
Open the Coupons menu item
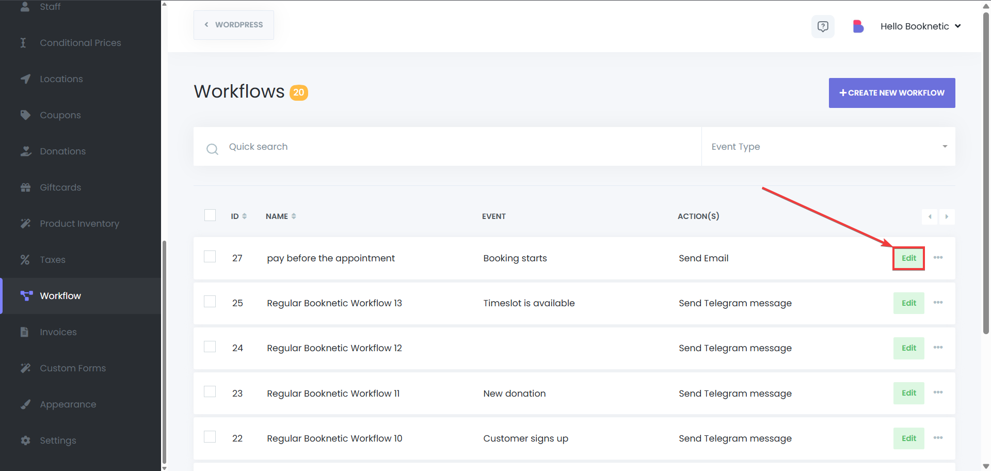pyautogui.click(x=81, y=115)
